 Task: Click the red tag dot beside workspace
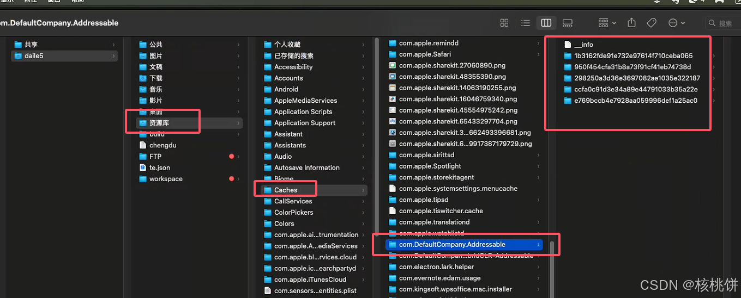point(231,179)
